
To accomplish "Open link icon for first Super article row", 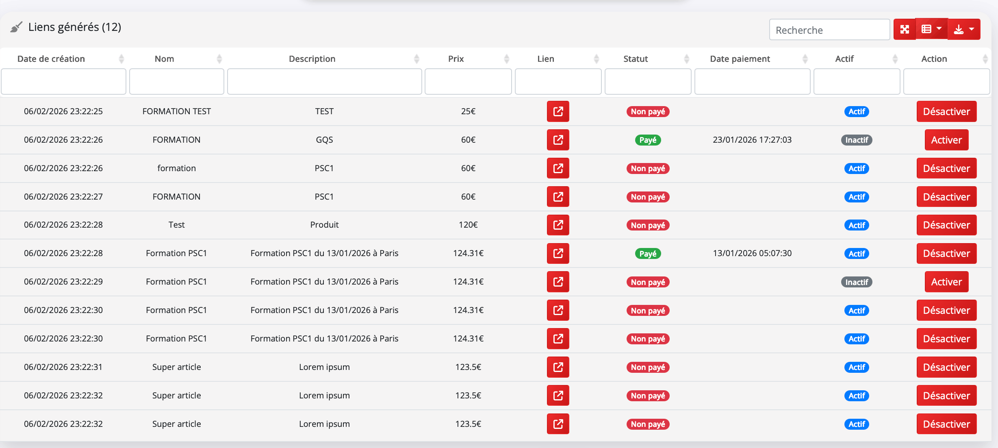I will pyautogui.click(x=558, y=367).
